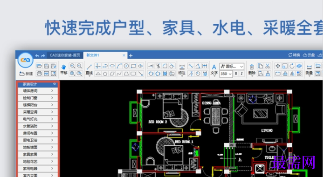Click the copy icon next to delete

point(260,66)
